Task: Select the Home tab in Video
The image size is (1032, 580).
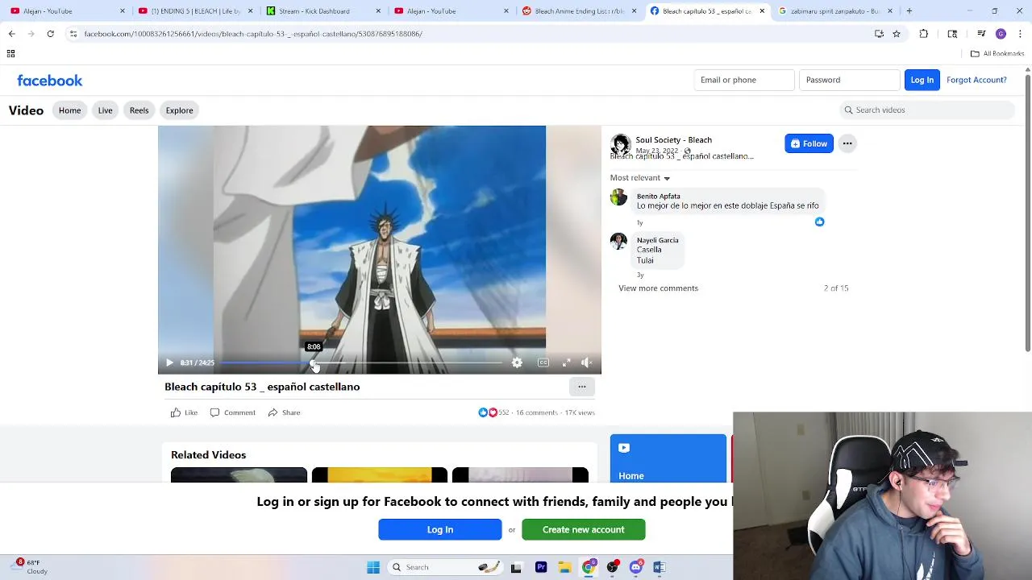Action: point(69,110)
